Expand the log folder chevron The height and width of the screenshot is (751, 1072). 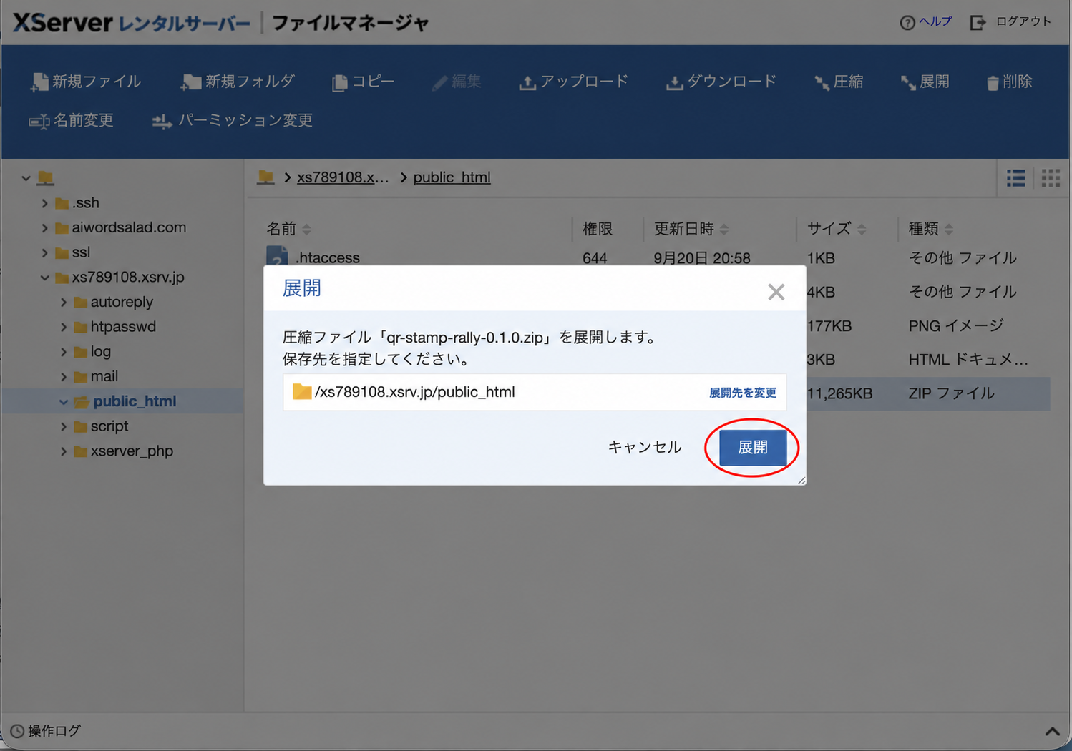63,352
